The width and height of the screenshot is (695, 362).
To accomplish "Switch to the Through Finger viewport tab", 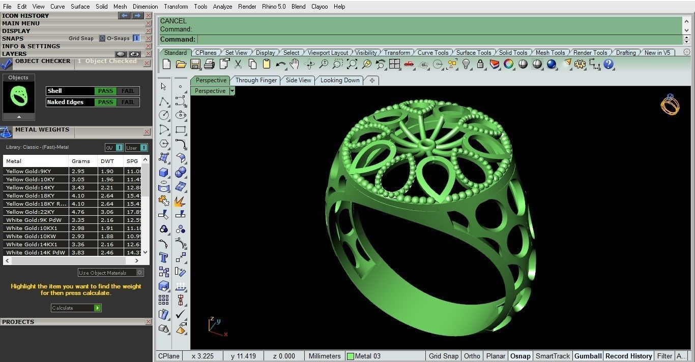I will [x=256, y=80].
